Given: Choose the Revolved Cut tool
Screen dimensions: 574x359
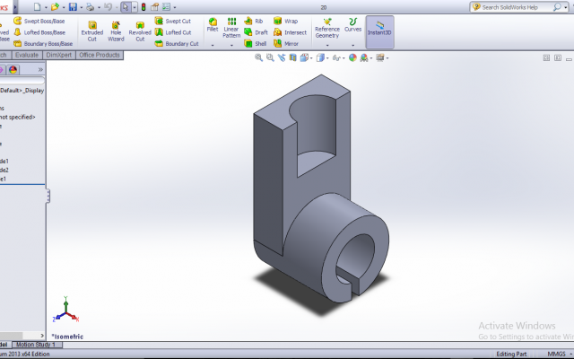Looking at the screenshot, I should [140, 31].
